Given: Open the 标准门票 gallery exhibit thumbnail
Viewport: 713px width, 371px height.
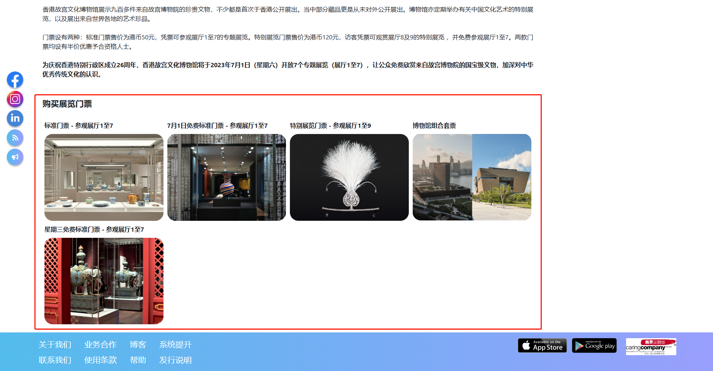Looking at the screenshot, I should 104,177.
